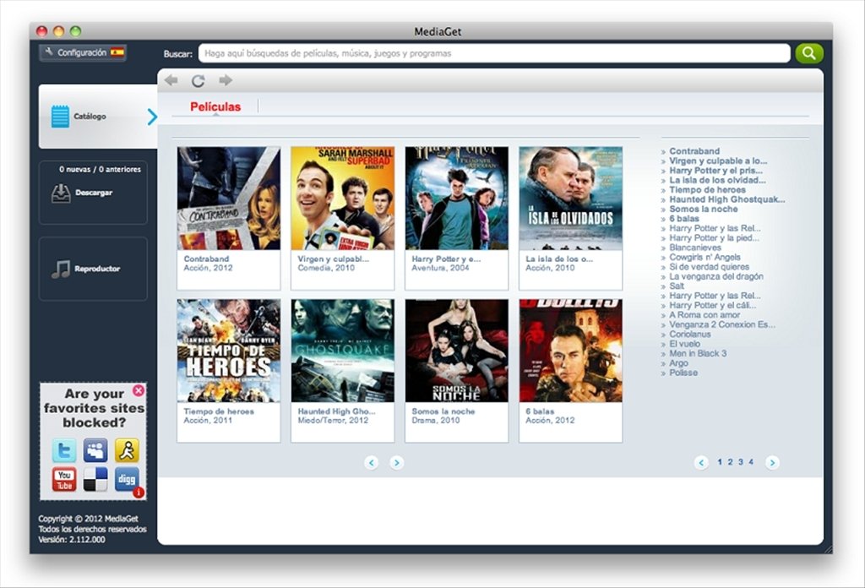The height and width of the screenshot is (588, 865).
Task: Click the MySpace icon in the ad
Action: [x=95, y=450]
